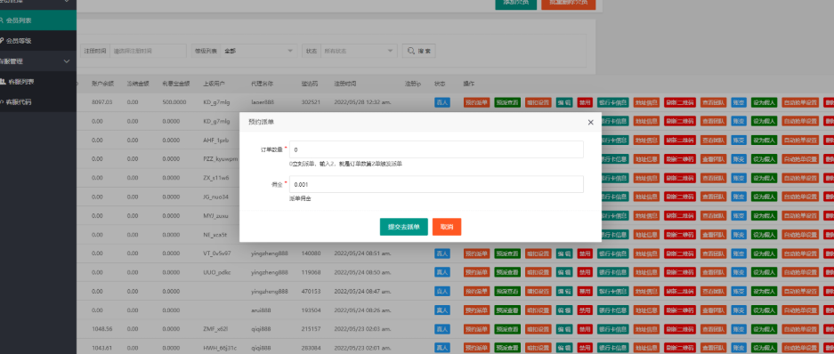Click 查看团队 in the laoer888 302521 row

(x=713, y=103)
